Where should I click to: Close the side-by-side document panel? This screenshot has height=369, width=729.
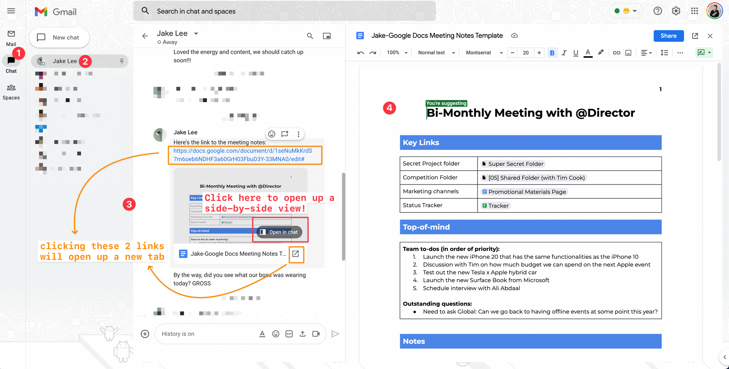[x=710, y=36]
